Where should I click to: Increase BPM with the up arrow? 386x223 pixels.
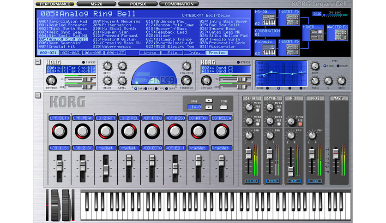pos(209,101)
